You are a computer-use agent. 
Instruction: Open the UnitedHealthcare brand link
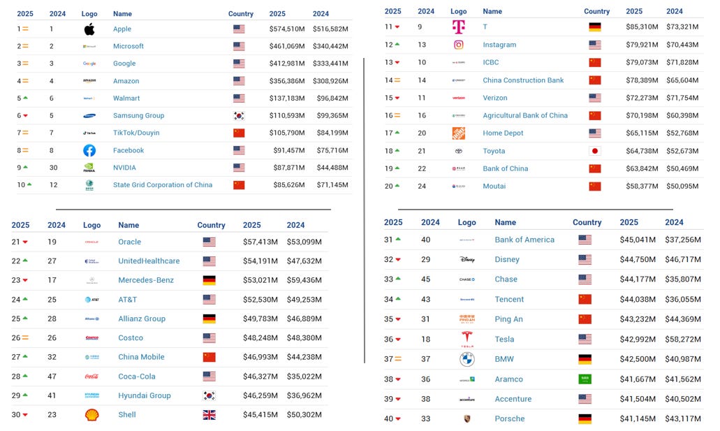pyautogui.click(x=149, y=261)
